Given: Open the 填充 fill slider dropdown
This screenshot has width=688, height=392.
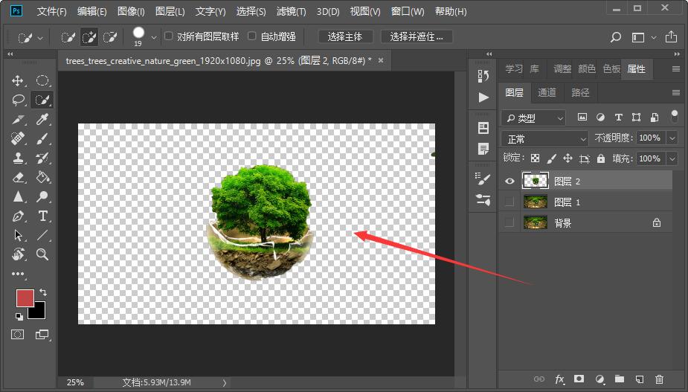Looking at the screenshot, I should pos(672,158).
